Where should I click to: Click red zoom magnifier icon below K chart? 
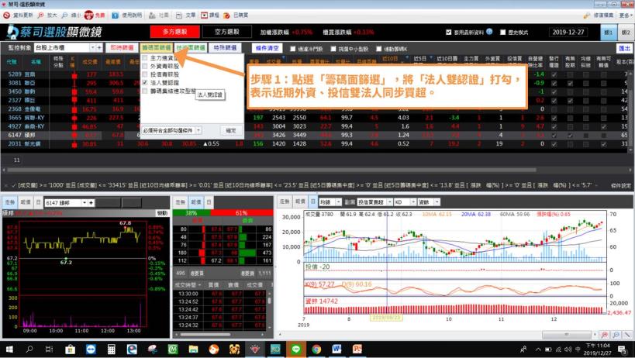[605, 335]
